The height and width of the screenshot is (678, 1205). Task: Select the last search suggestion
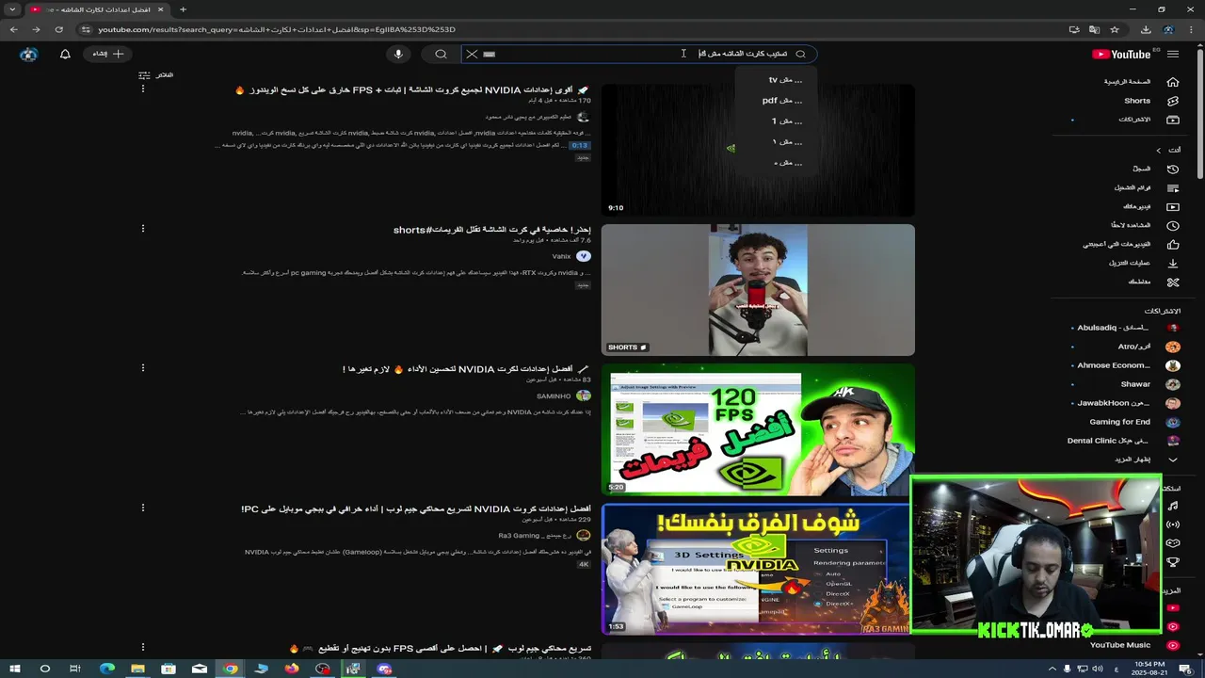[777, 162]
